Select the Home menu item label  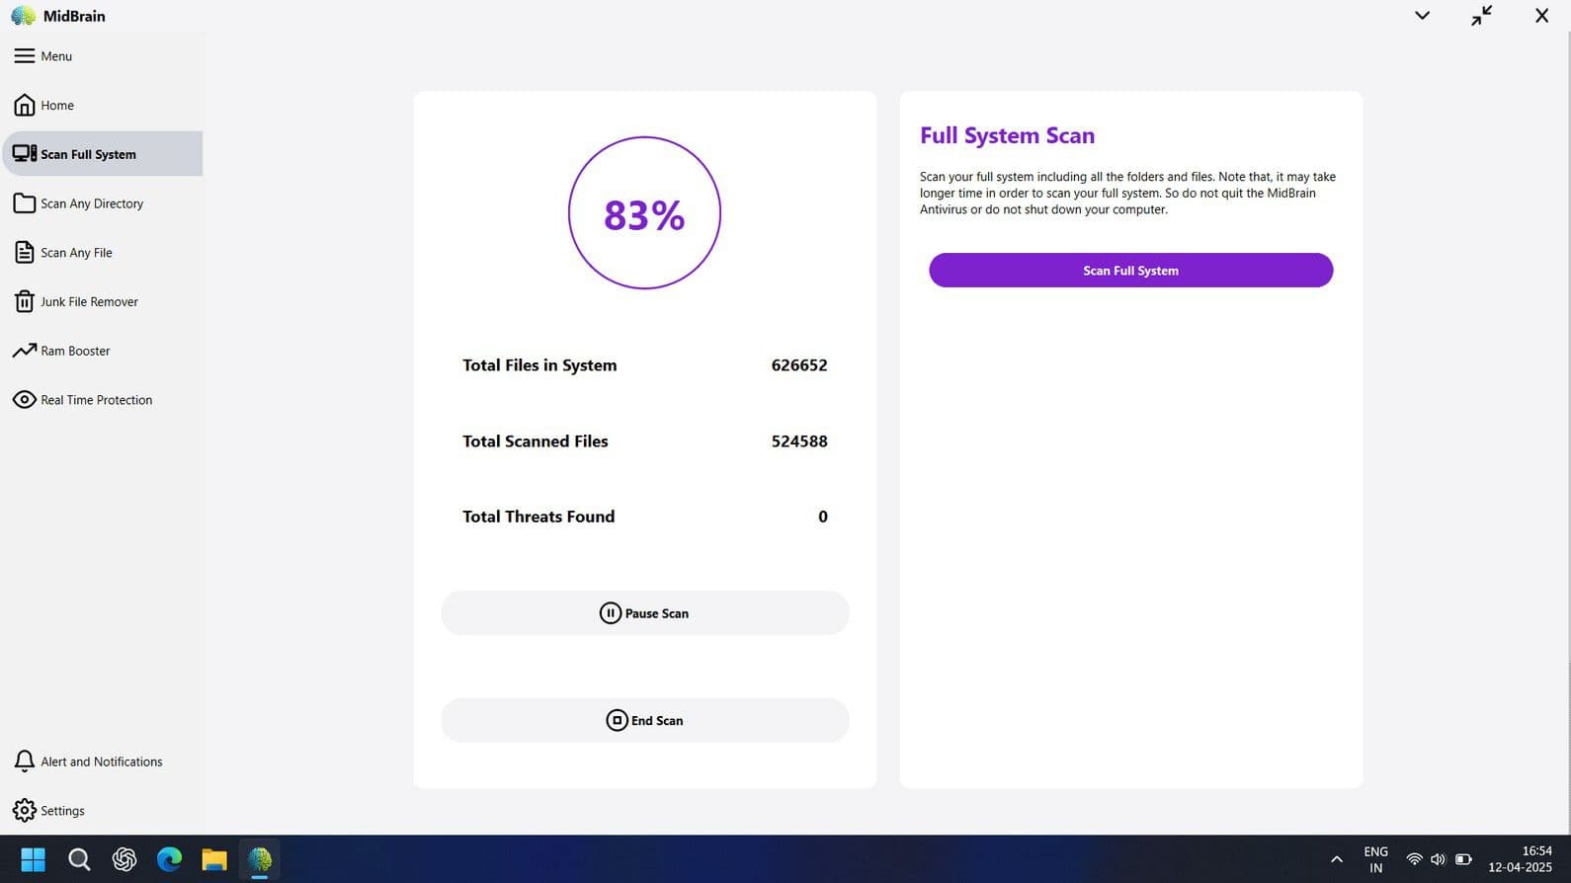57,106
